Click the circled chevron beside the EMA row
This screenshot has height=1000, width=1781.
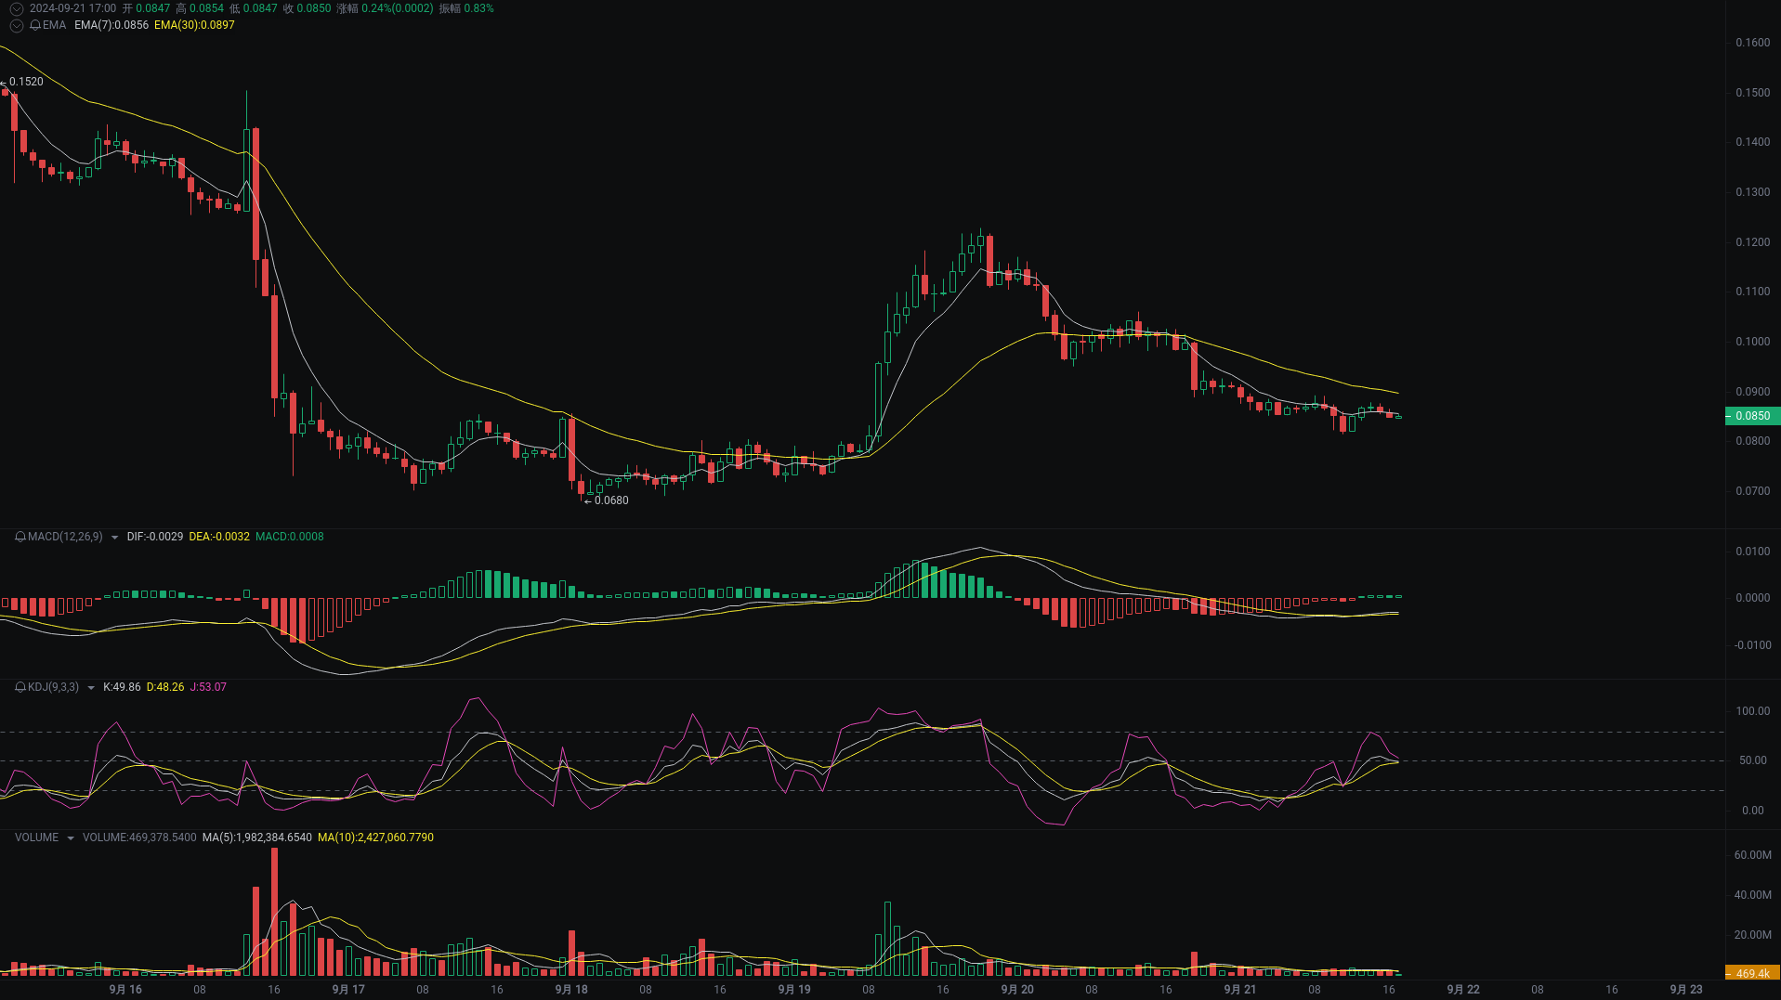tap(15, 25)
